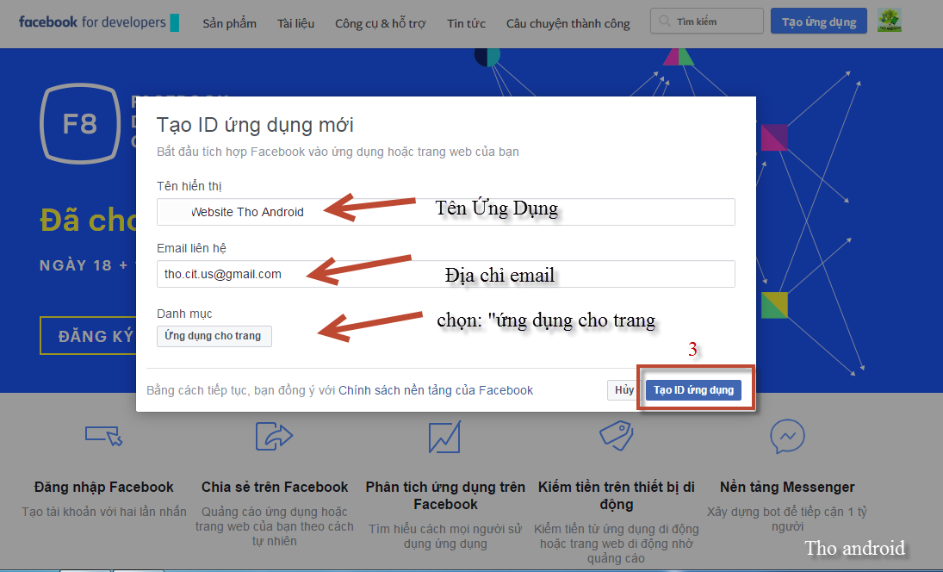Viewport: 943px width, 572px height.
Task: Click the dialog title Tạo ID ứng dụng mới
Action: coord(255,125)
